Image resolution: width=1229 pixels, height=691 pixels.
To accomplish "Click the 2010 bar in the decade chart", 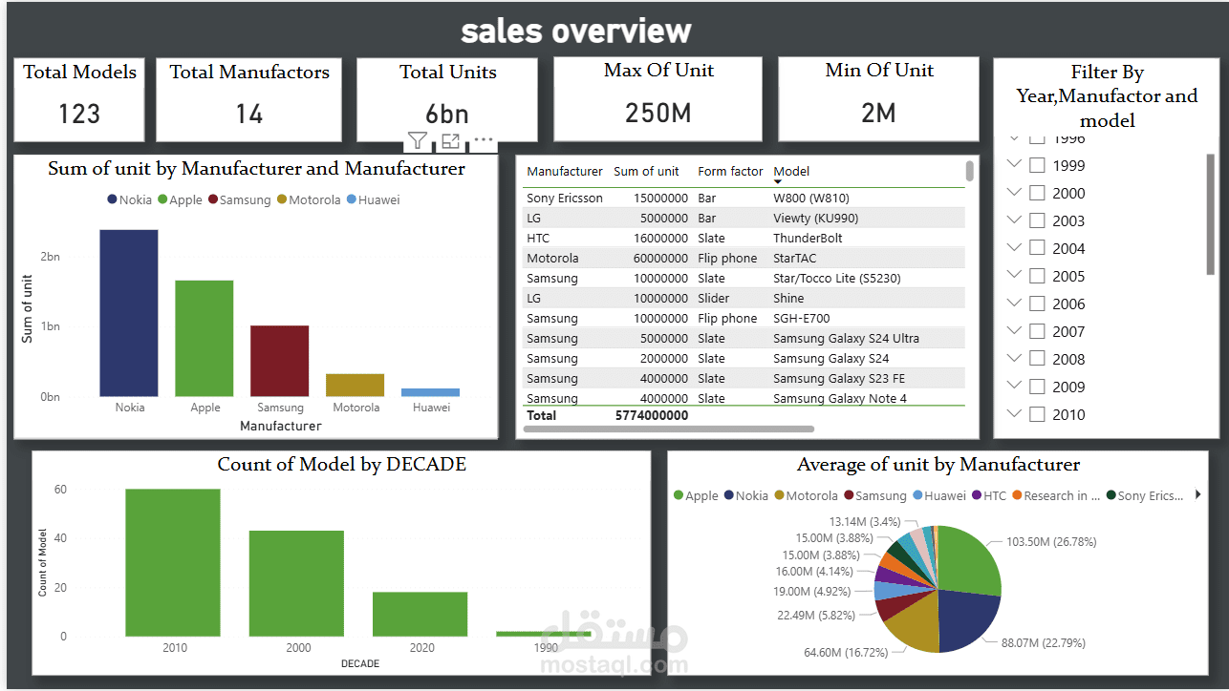I will pyautogui.click(x=174, y=561).
